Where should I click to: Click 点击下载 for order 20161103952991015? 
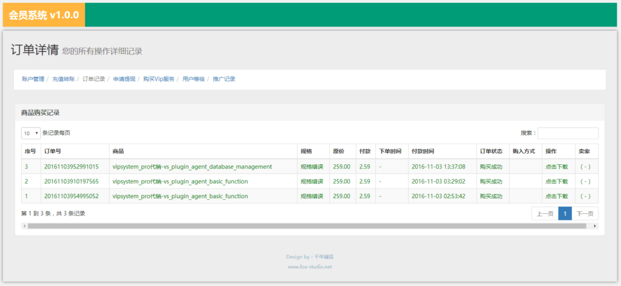(x=557, y=167)
